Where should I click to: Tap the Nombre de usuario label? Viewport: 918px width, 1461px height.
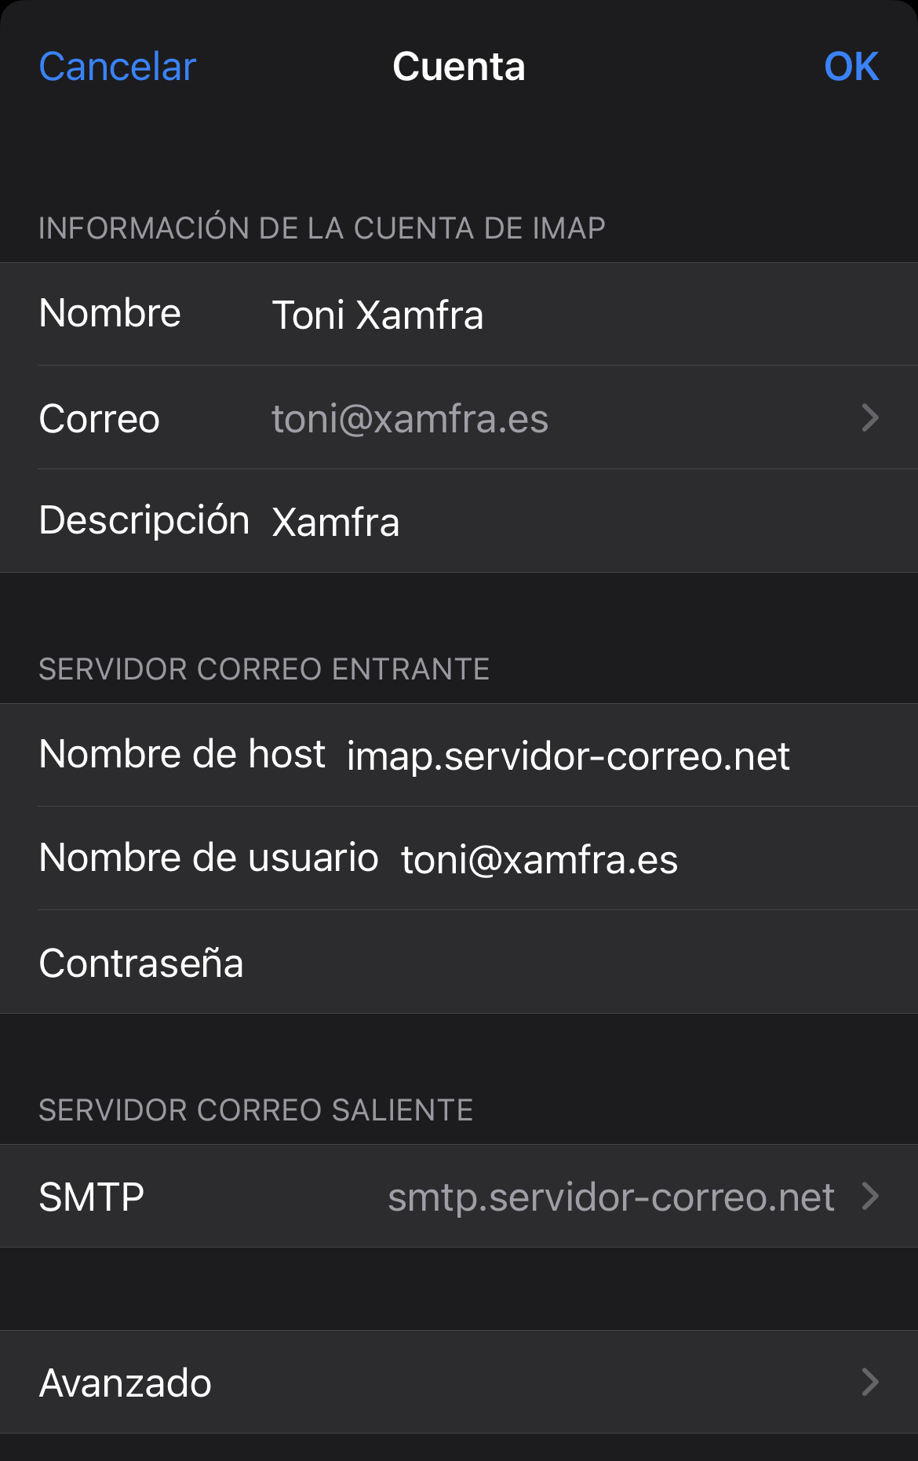coord(209,858)
